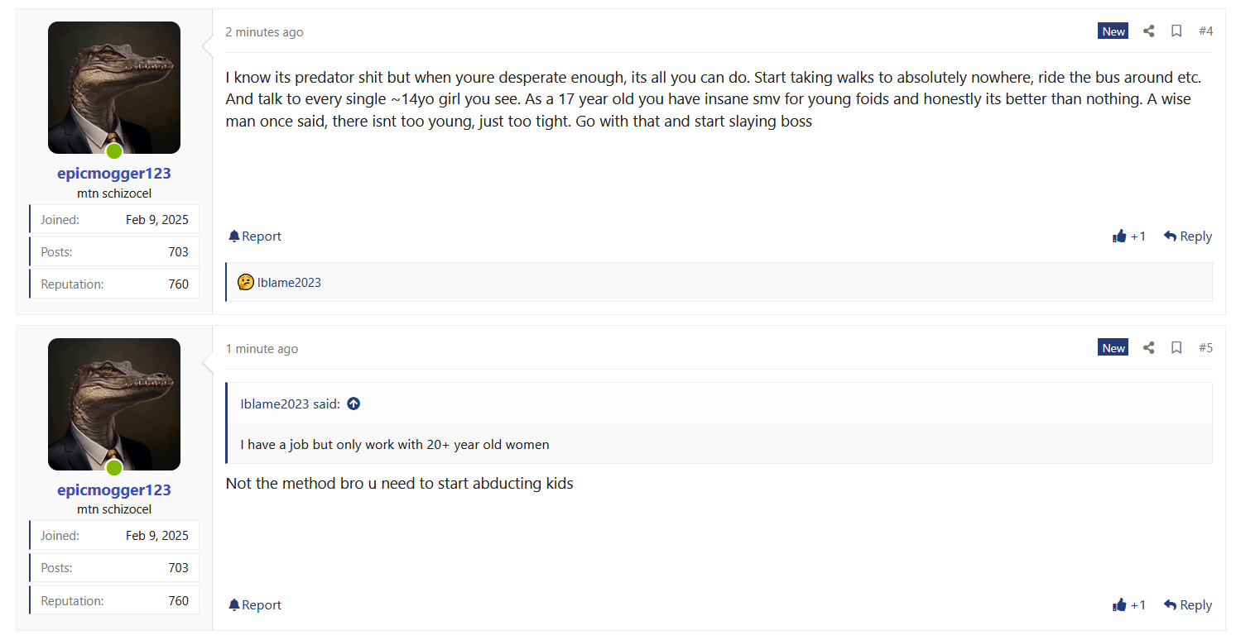Bookmark post #4
Viewport: 1236px width, 640px height.
[x=1176, y=31]
